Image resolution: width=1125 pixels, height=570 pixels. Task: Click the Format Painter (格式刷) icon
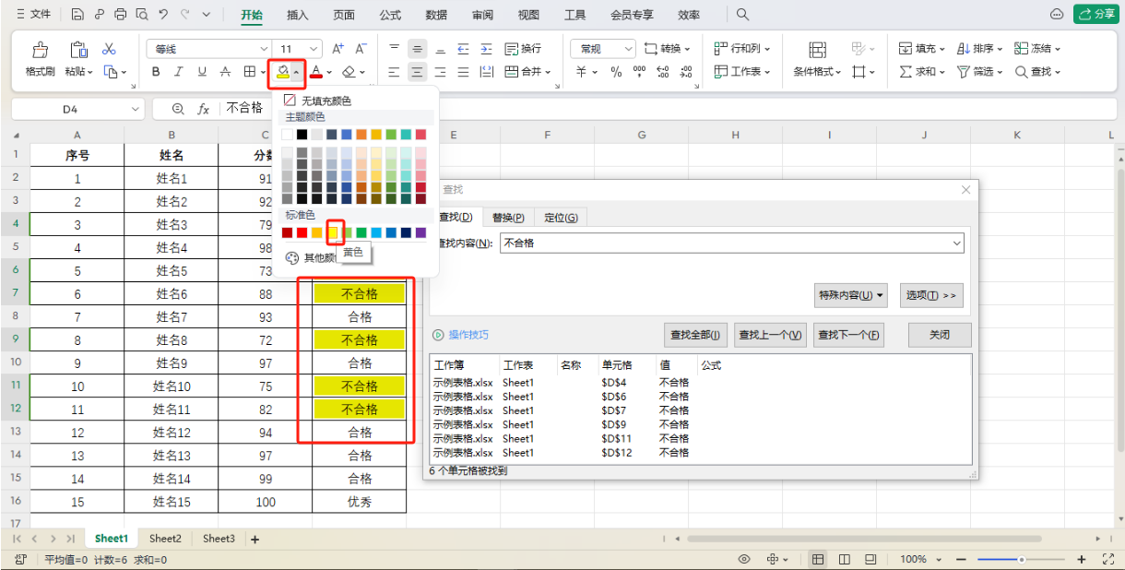[x=41, y=50]
